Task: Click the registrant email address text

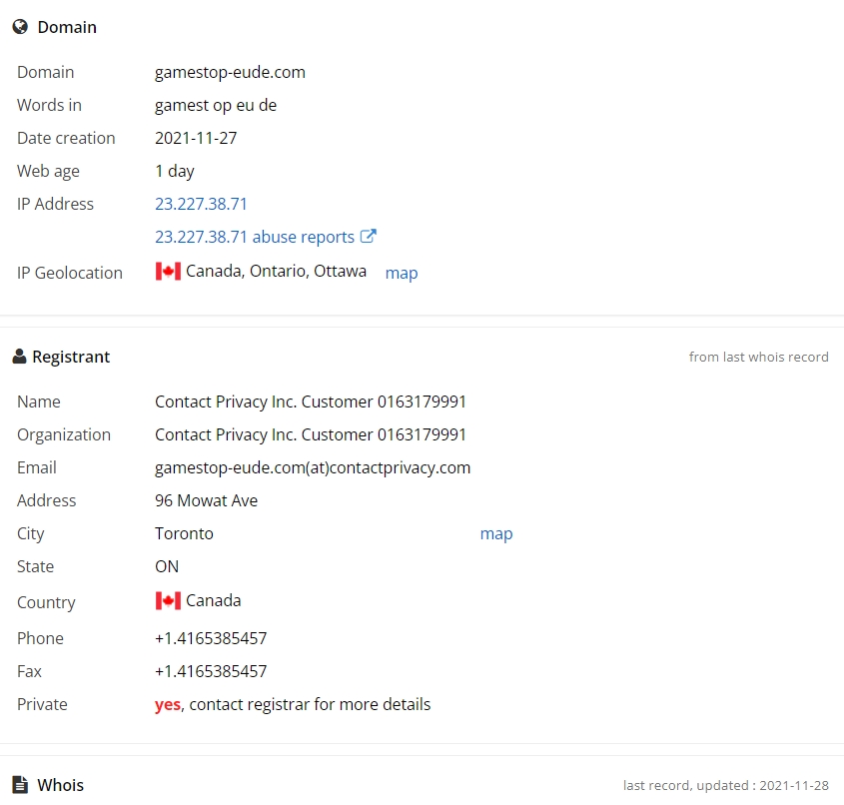Action: pyautogui.click(x=313, y=467)
